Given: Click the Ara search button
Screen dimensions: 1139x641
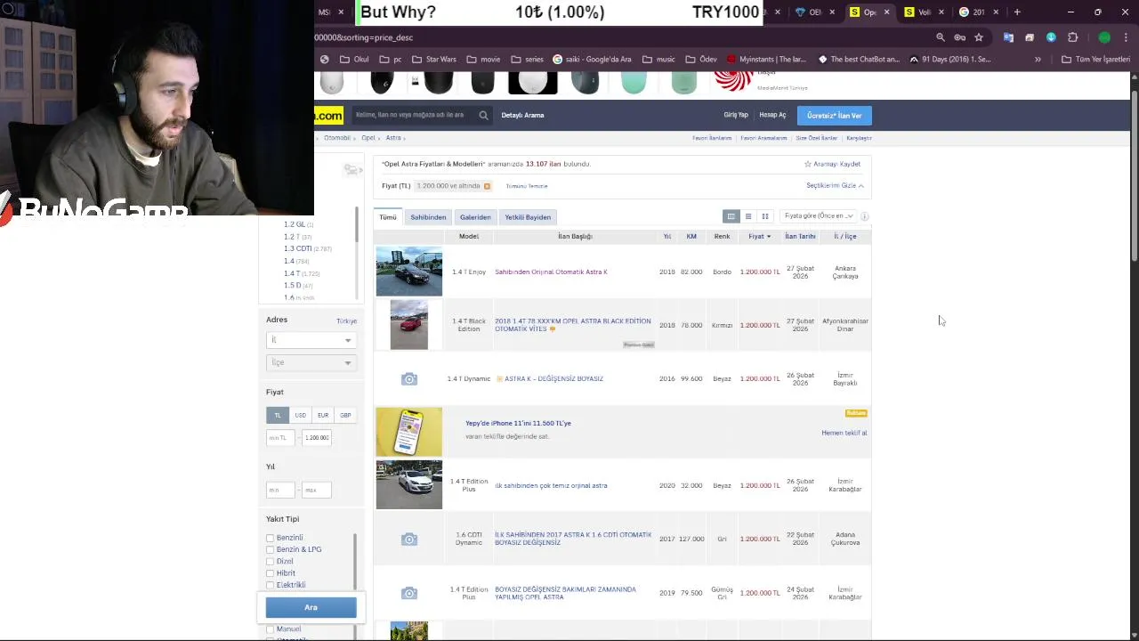Looking at the screenshot, I should [x=311, y=607].
